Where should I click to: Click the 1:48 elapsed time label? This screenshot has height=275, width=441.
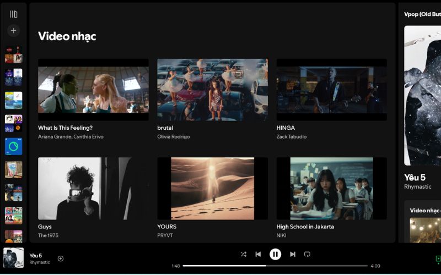pos(176,266)
